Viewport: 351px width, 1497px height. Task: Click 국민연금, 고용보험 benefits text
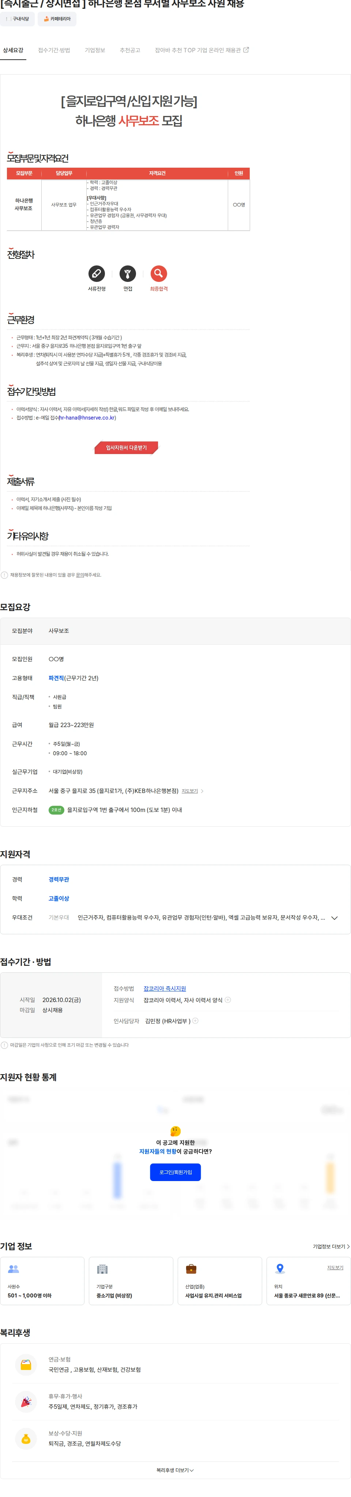(x=94, y=1370)
